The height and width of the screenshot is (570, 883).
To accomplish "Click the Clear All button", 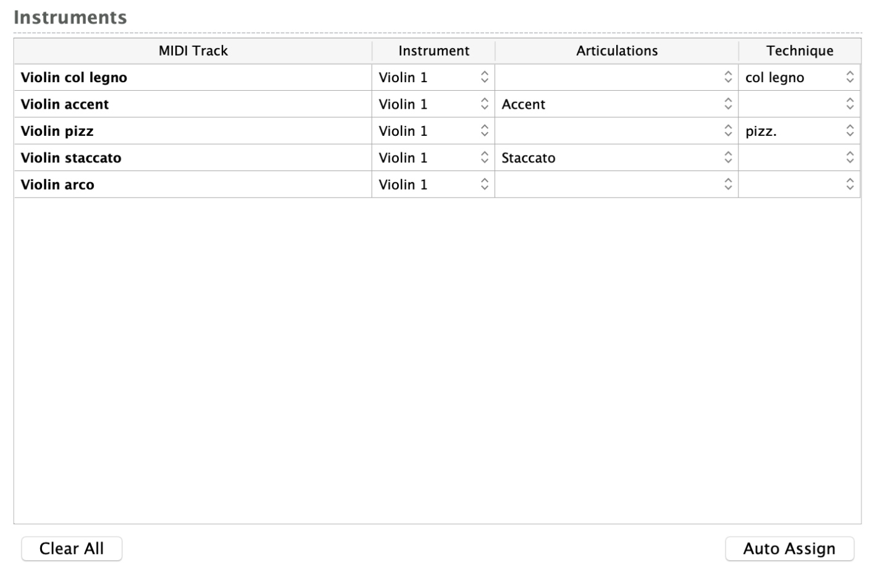I will (x=72, y=548).
